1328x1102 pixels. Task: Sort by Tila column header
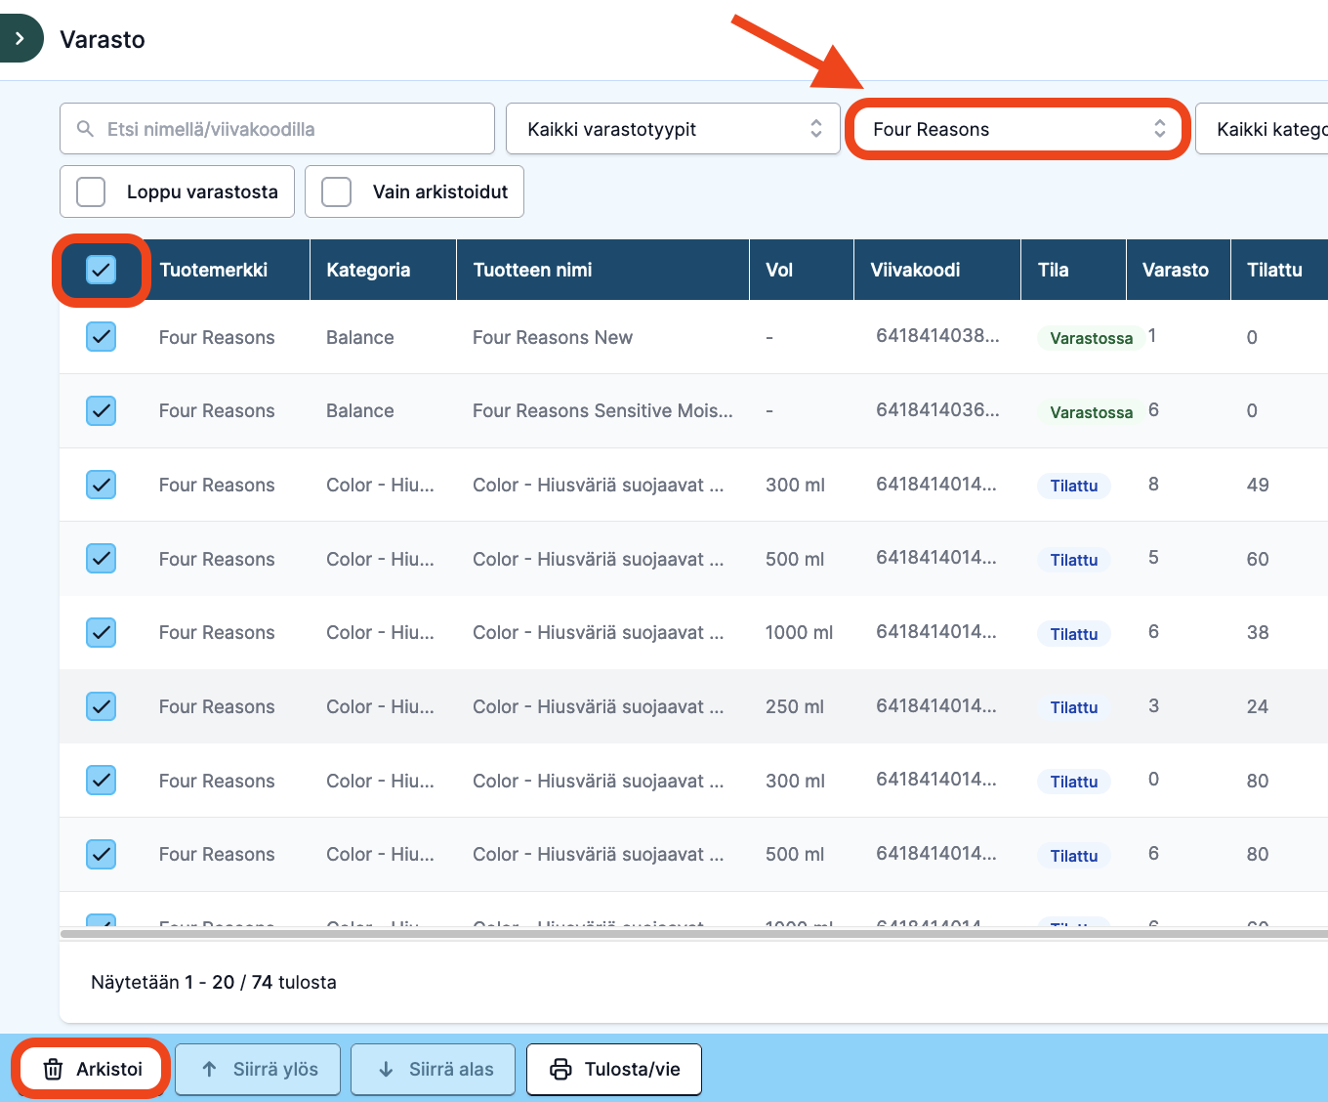pyautogui.click(x=1053, y=270)
